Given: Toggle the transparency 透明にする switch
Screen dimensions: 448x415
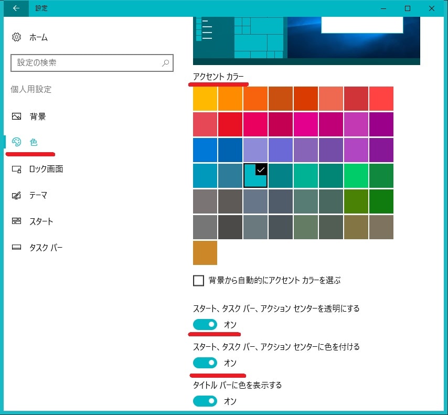Looking at the screenshot, I should 205,325.
